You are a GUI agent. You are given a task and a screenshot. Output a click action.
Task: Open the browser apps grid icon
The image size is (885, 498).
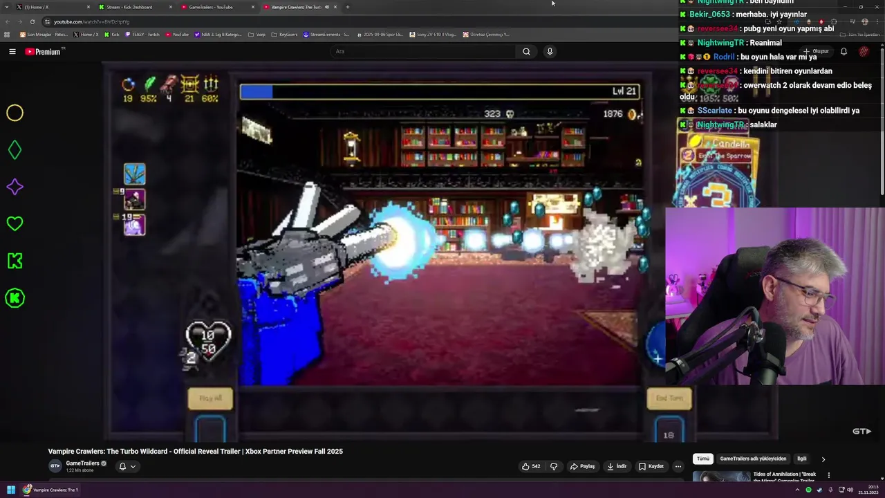point(7,35)
